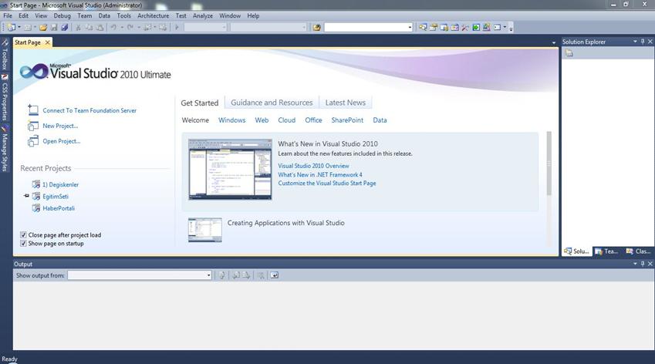Screen dimensions: 655x364
Task: Open recent project 1) Degiskenler
Action: click(60, 184)
